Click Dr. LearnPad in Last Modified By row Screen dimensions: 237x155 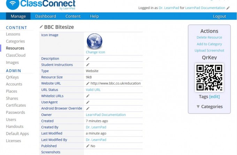click(96, 140)
